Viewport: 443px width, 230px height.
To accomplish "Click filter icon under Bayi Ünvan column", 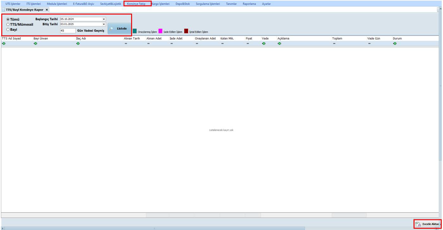I will point(35,44).
